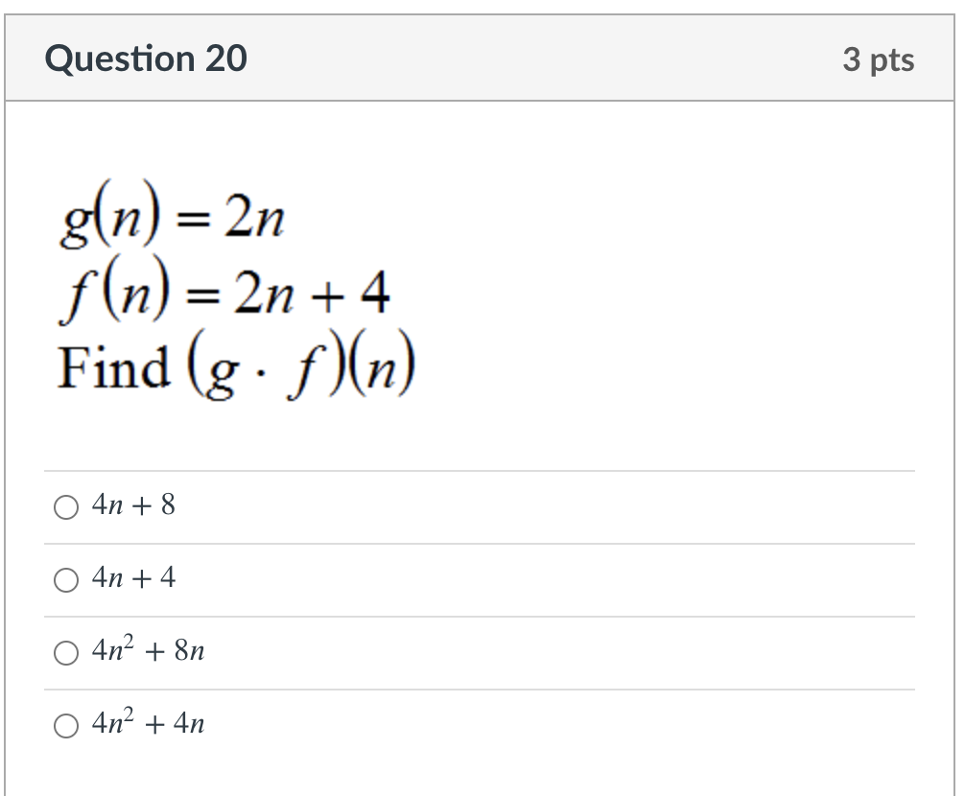This screenshot has width=965, height=796.
Task: Select the radio button for 4n + 8
Action: pos(65,506)
